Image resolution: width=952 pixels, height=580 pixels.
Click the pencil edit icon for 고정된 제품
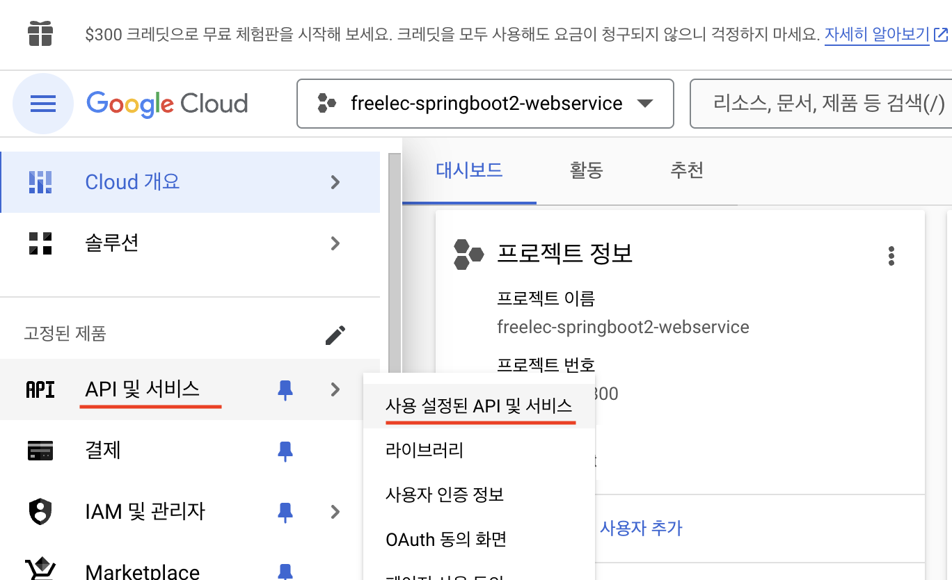[x=335, y=335]
